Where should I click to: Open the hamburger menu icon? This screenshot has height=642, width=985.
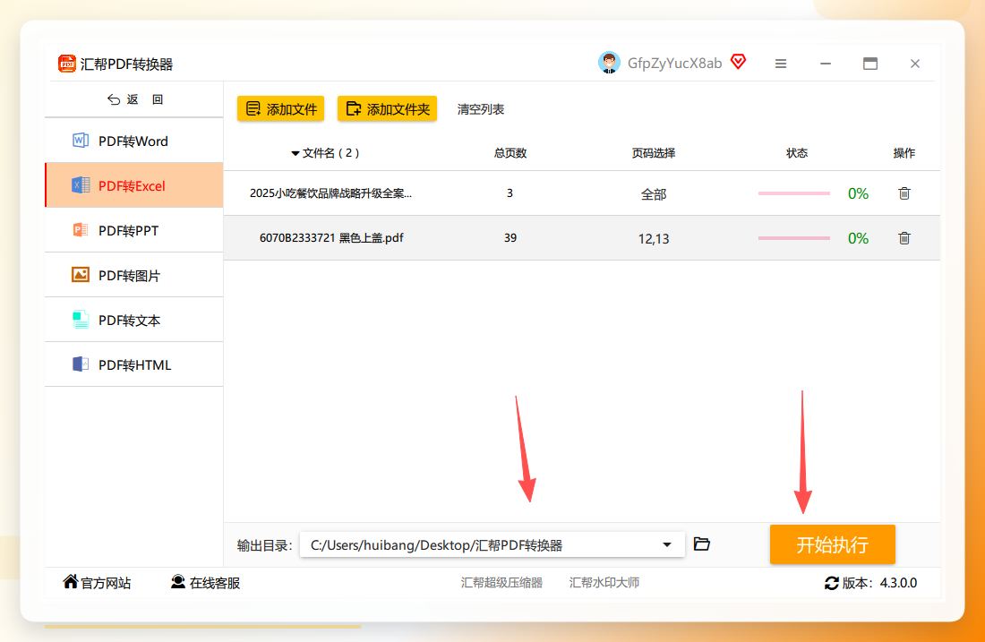tap(781, 64)
